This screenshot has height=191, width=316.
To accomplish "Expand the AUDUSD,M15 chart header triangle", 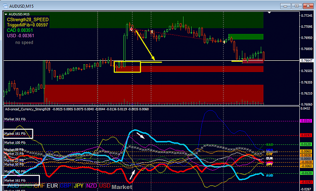I will 6,14.
